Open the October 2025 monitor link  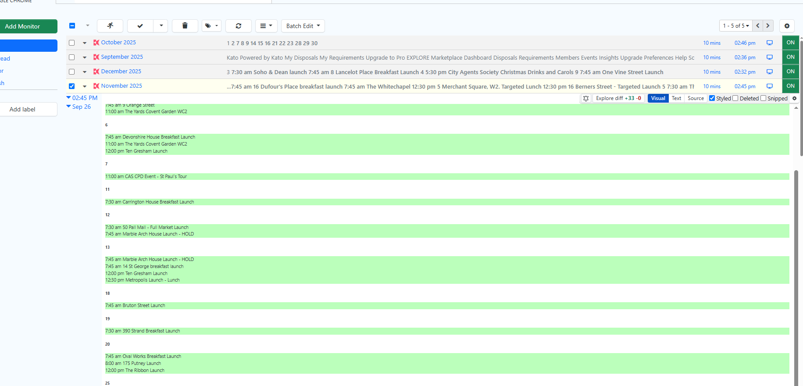click(x=118, y=43)
